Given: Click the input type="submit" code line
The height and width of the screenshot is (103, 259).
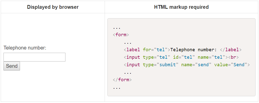Looking at the screenshot, I should (x=187, y=65).
